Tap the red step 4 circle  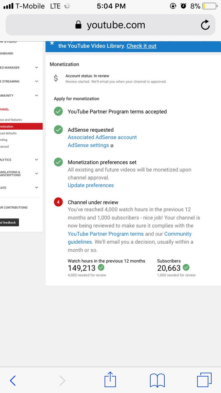pos(58,202)
